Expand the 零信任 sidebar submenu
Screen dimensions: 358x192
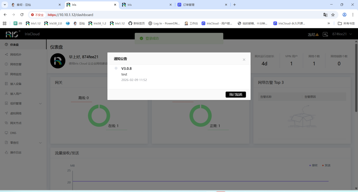[x=40, y=143]
